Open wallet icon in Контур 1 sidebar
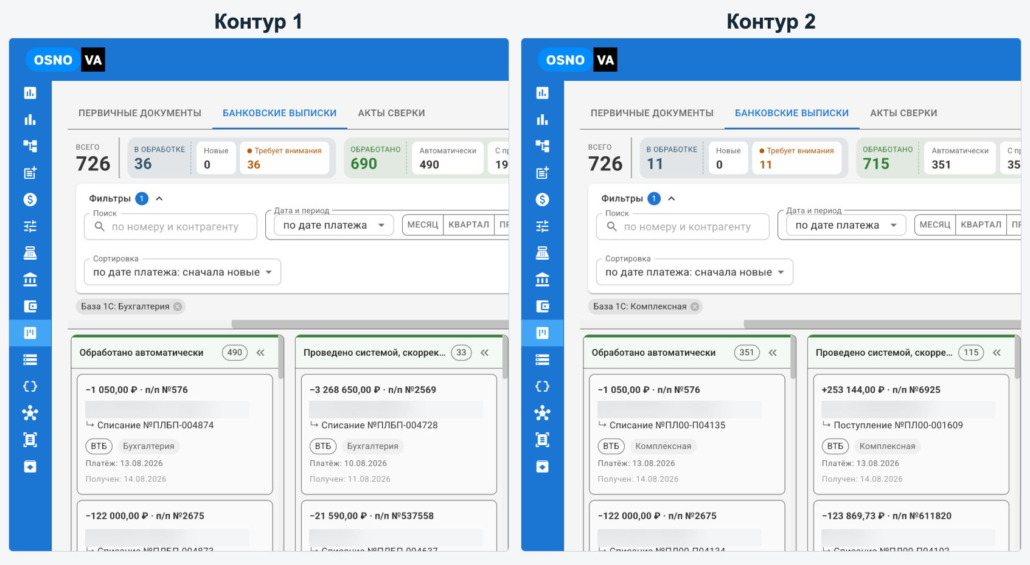This screenshot has height=565, width=1030. click(30, 307)
